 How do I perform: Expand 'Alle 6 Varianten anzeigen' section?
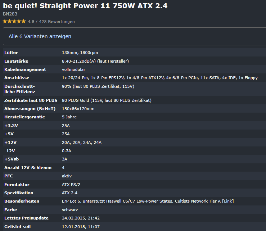click(x=40, y=36)
